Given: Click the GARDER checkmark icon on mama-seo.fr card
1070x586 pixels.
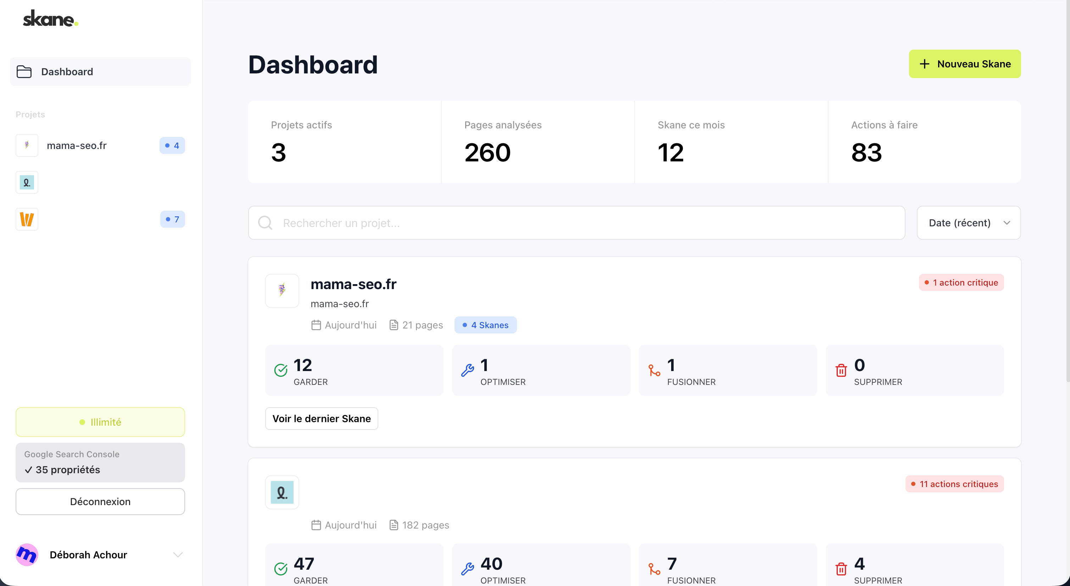Looking at the screenshot, I should (282, 371).
